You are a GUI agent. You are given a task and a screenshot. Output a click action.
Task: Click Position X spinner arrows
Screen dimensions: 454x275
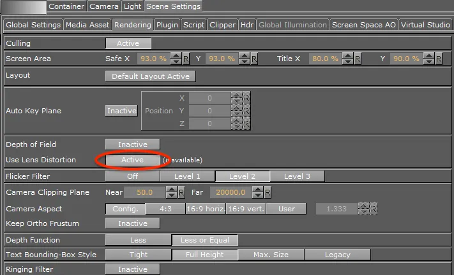(236, 98)
